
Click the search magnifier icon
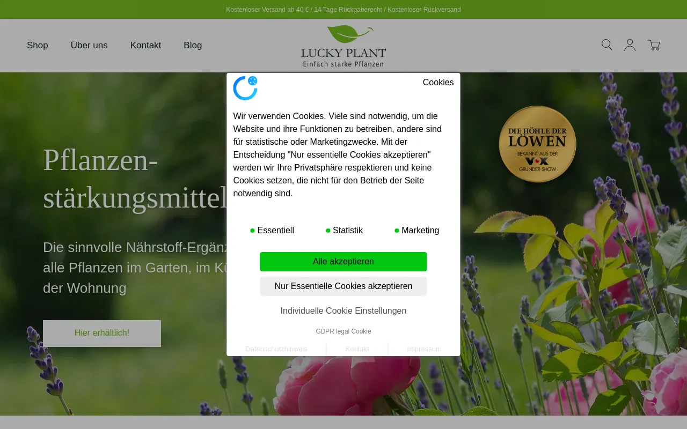click(606, 45)
